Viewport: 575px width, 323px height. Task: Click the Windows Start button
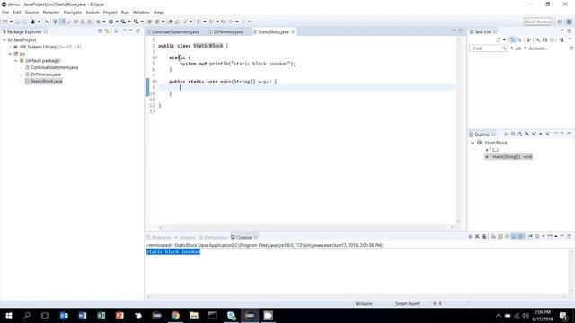9,315
